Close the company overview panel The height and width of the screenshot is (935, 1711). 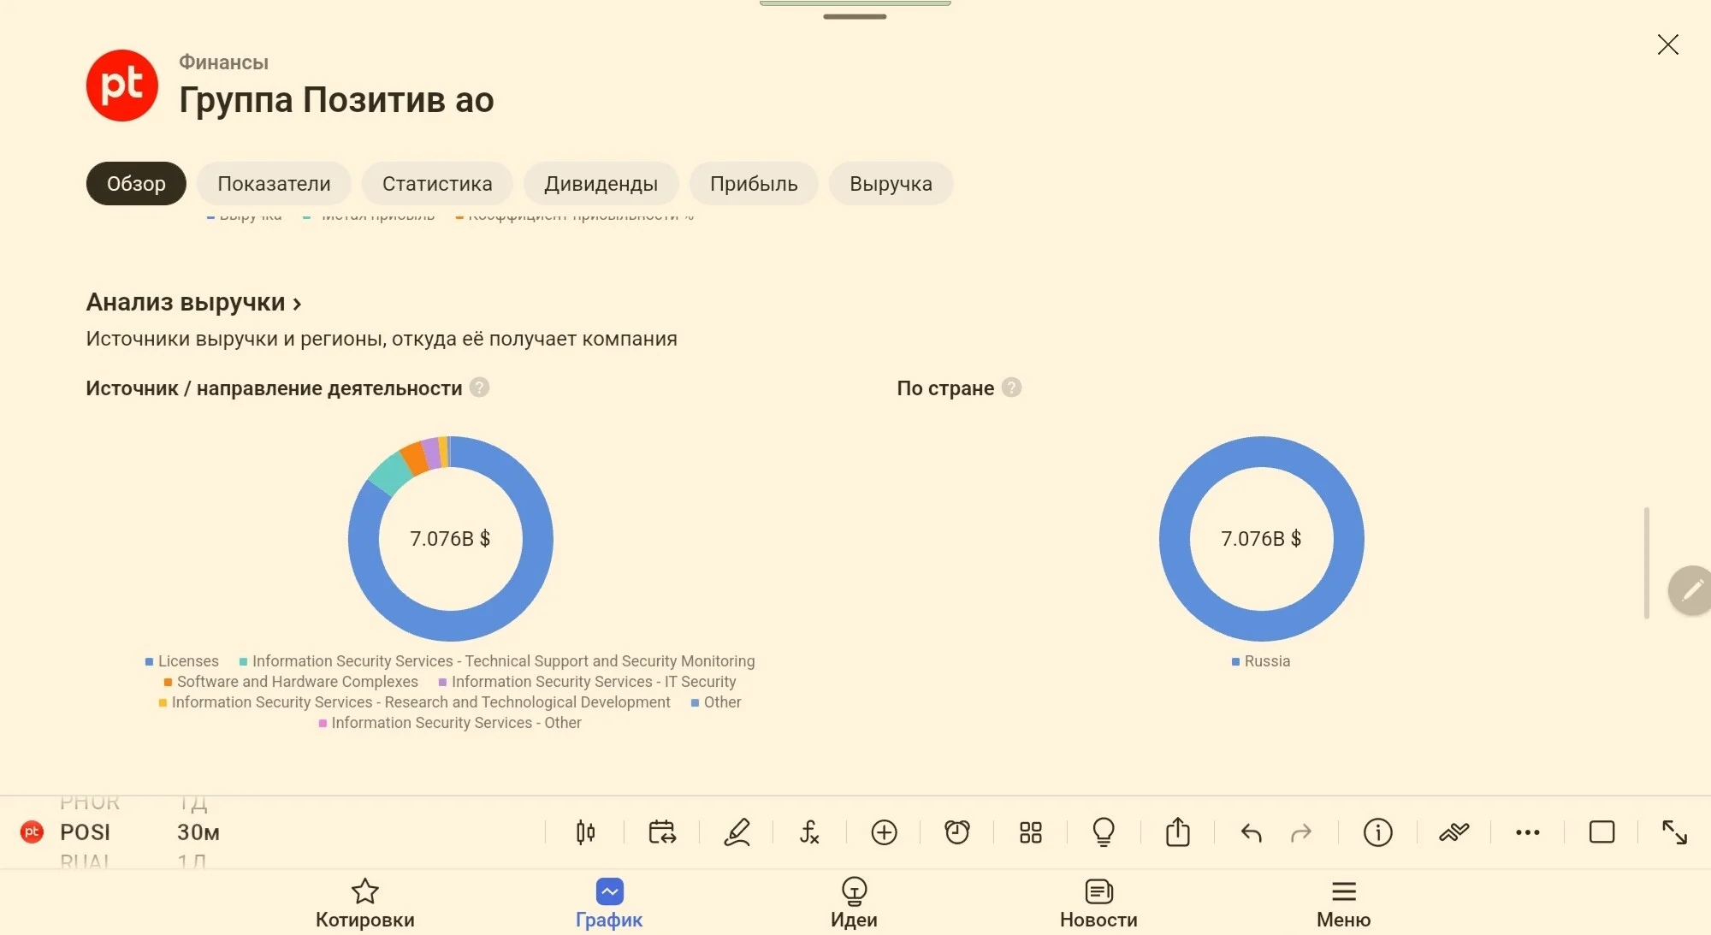(1667, 44)
